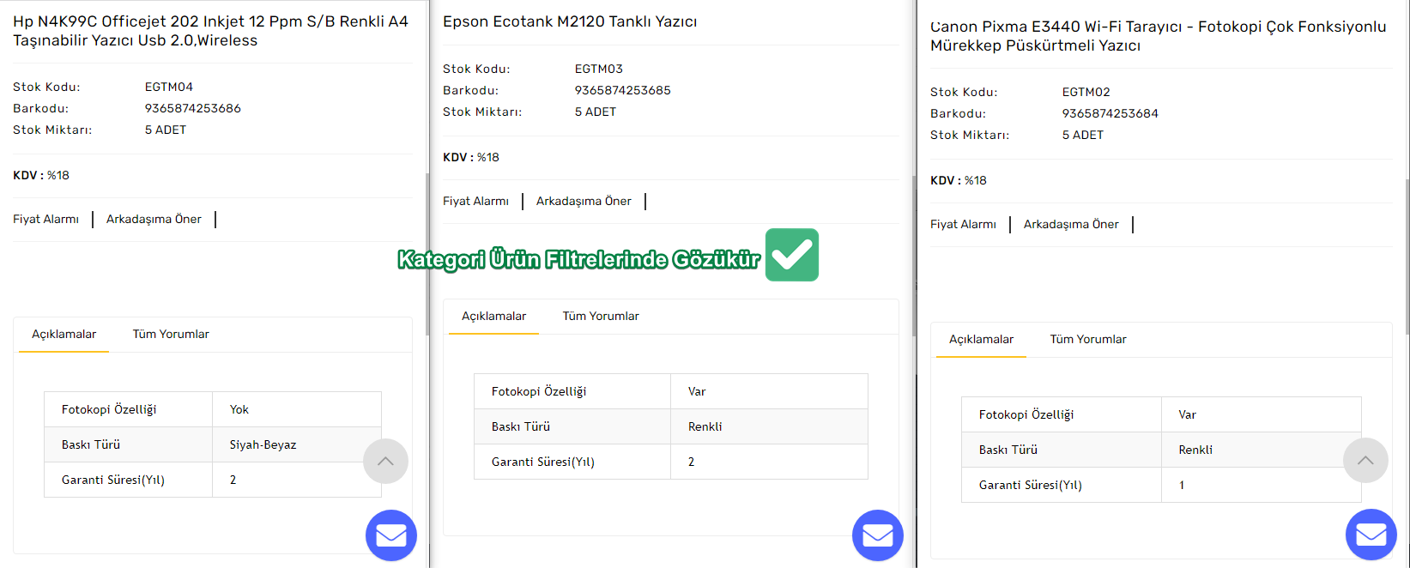This screenshot has height=568, width=1410.
Task: Click Fotokopi Özelliği label in Epson Ecotank table
Action: click(539, 391)
